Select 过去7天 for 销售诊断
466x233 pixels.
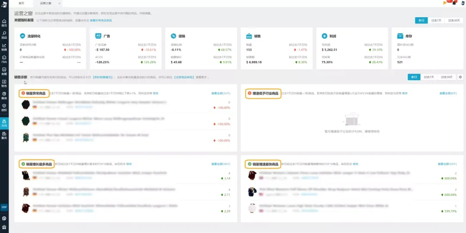click(429, 77)
